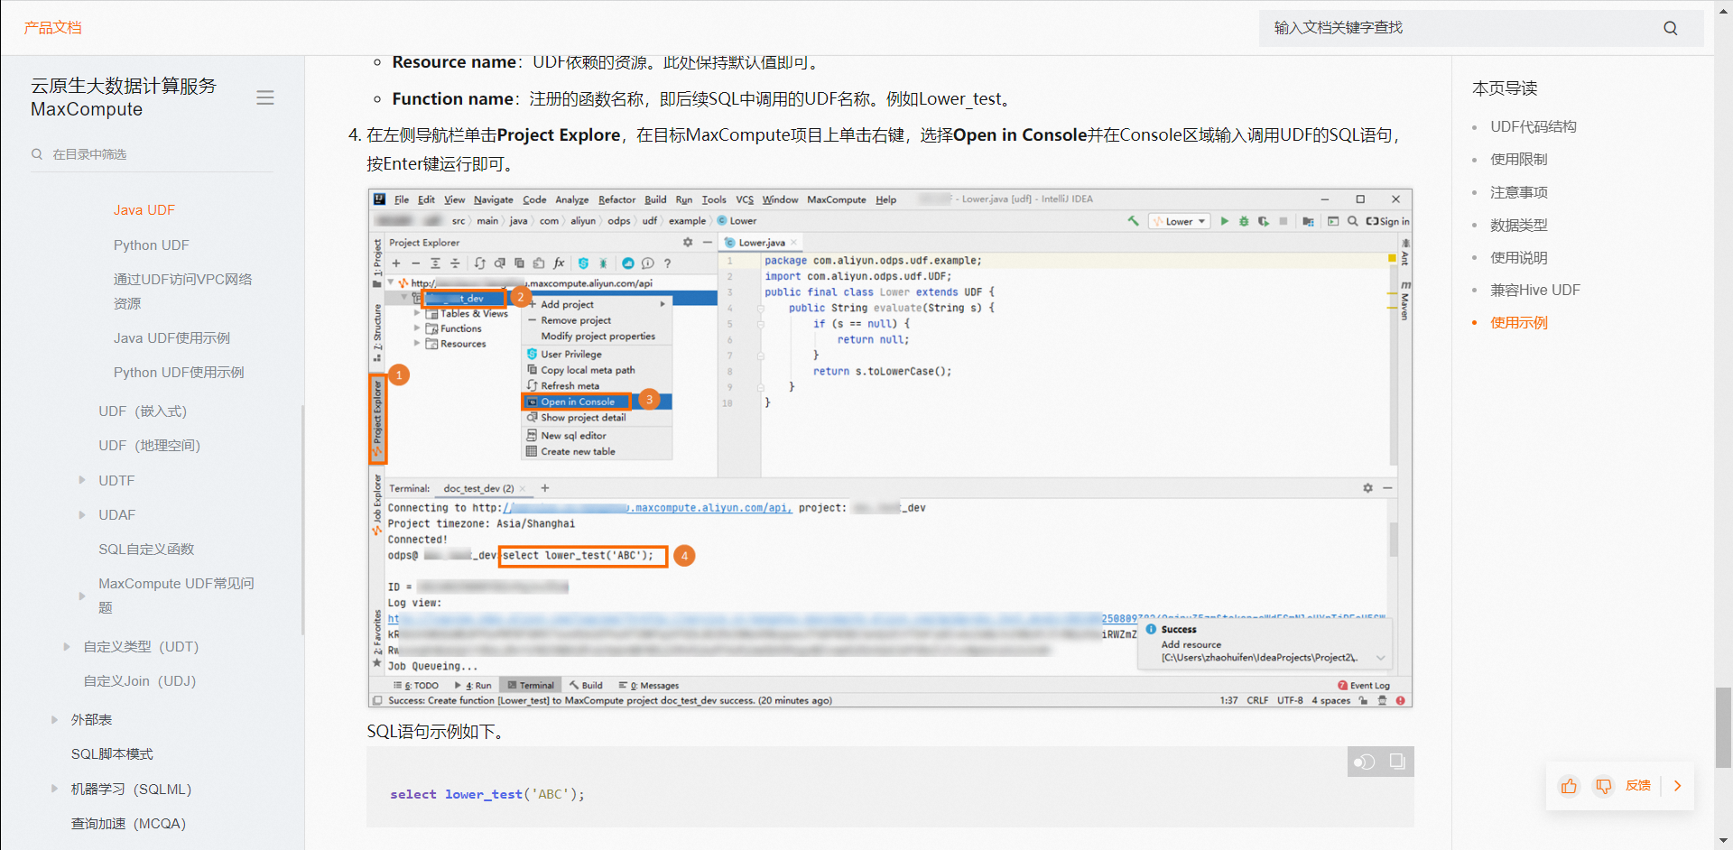Choose Create new table in the context menu

(578, 452)
